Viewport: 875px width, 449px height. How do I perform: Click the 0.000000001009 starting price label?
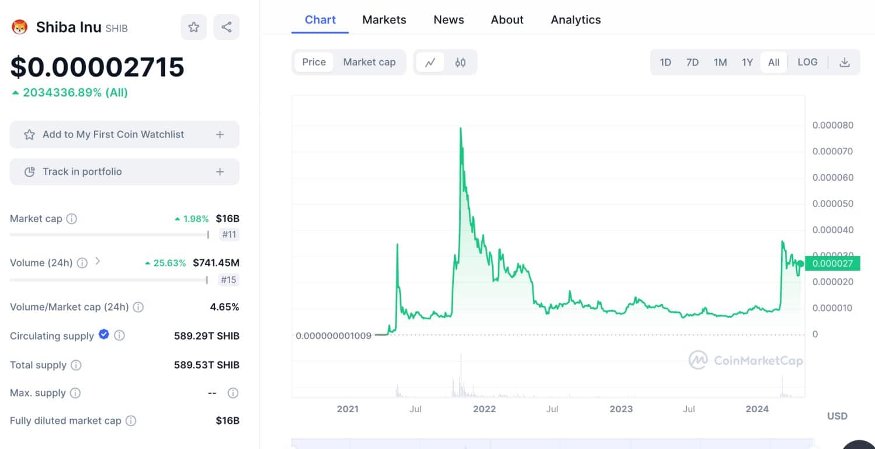(x=334, y=336)
